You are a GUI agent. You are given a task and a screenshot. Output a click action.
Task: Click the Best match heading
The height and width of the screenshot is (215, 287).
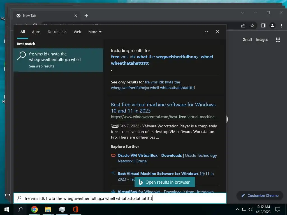(26, 44)
